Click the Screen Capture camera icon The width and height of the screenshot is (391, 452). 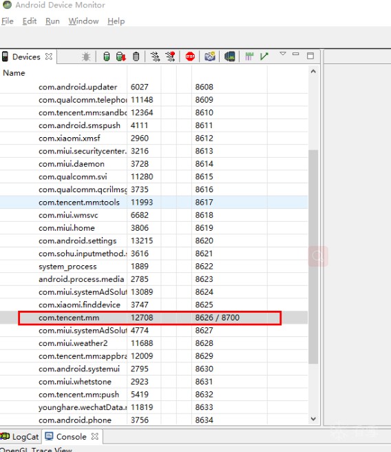point(210,56)
